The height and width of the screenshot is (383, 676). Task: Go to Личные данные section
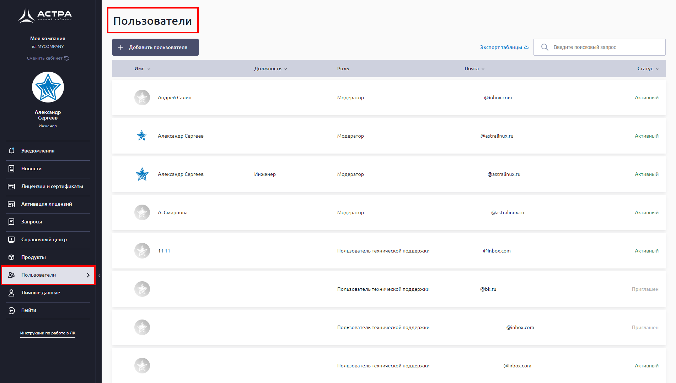pos(41,293)
